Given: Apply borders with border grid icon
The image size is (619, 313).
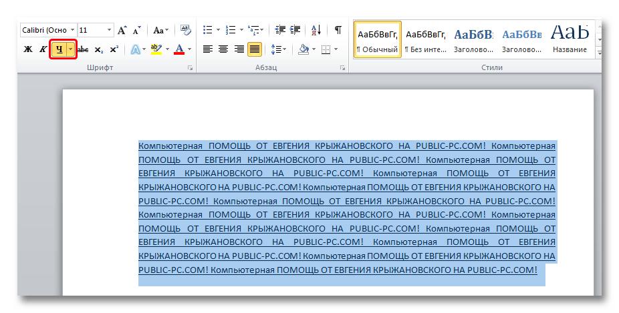Looking at the screenshot, I should [326, 49].
